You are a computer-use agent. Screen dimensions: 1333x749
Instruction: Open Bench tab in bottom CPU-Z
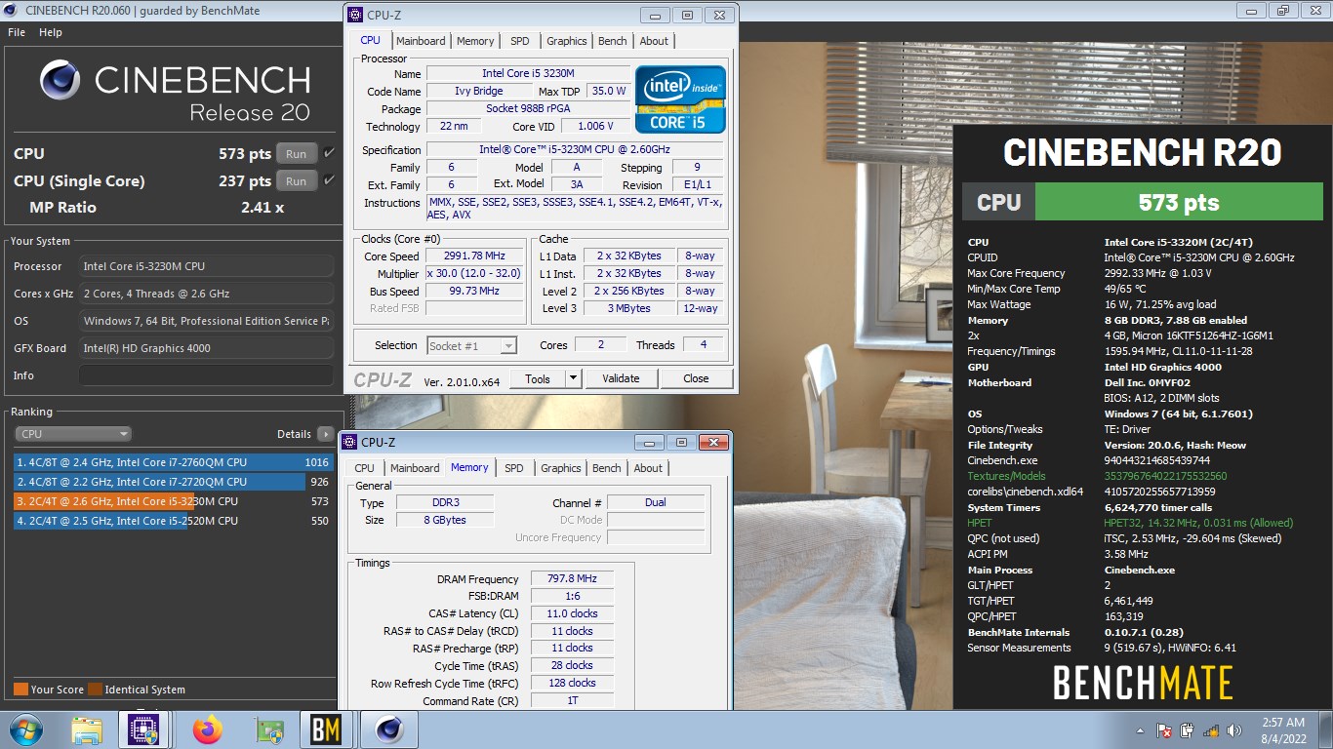(x=607, y=468)
